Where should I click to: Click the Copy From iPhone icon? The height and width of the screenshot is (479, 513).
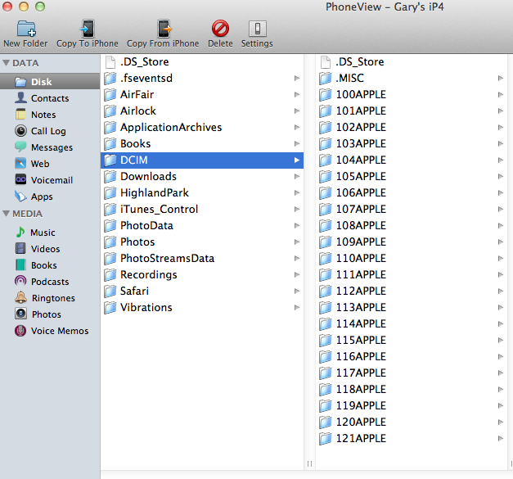coord(164,29)
